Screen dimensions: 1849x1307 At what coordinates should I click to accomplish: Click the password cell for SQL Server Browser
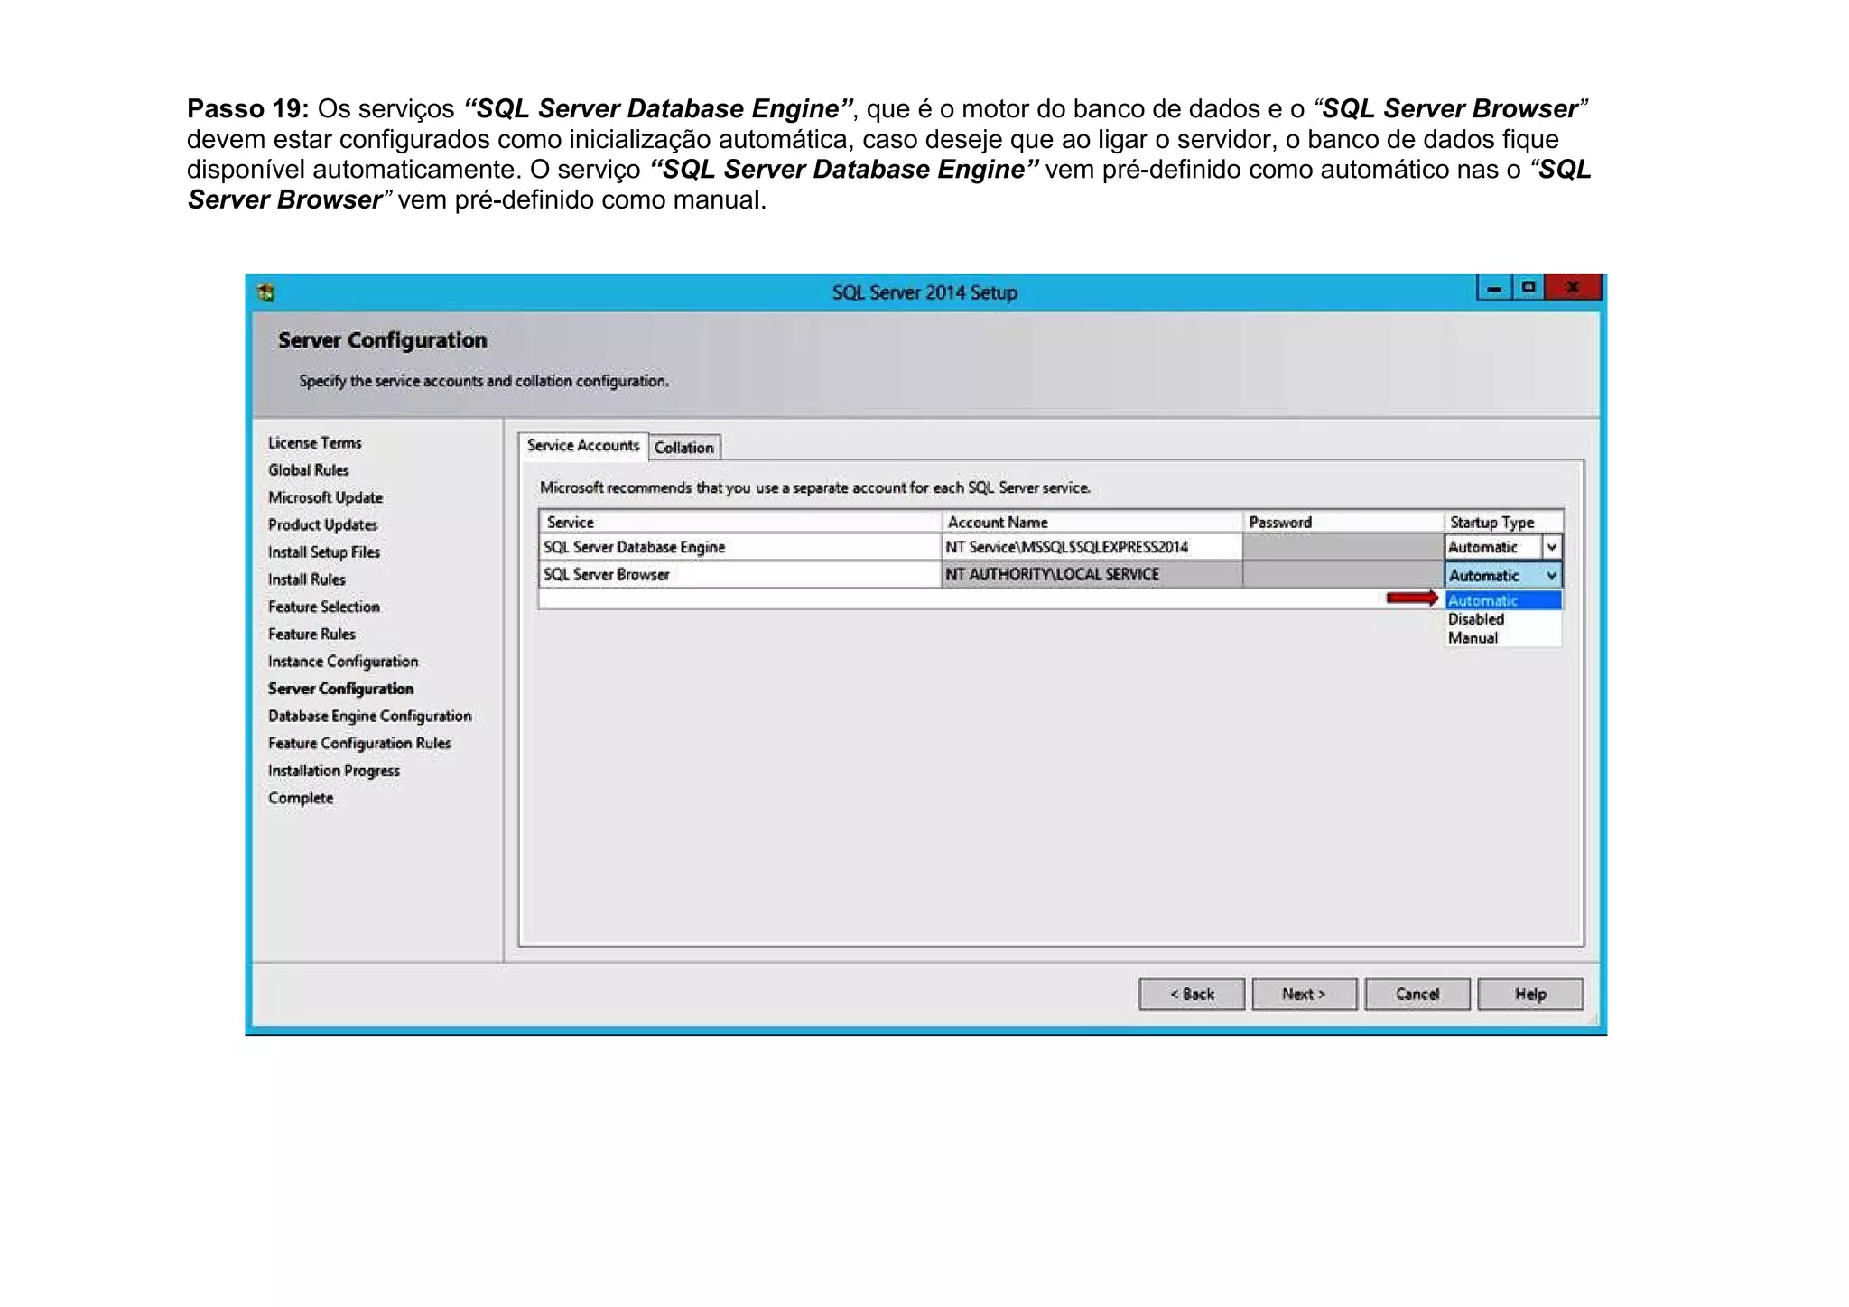pos(1343,574)
